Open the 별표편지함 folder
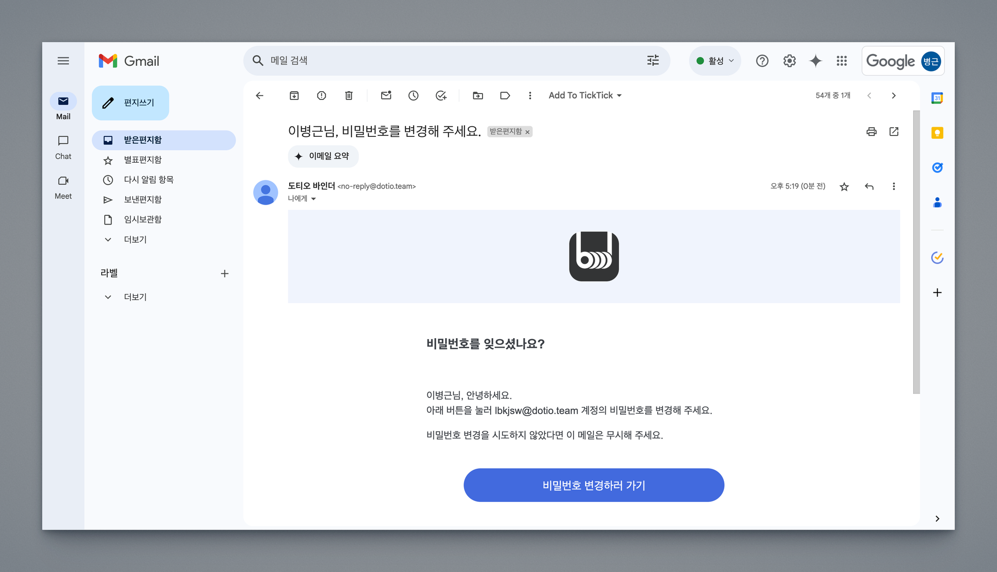 [x=143, y=160]
